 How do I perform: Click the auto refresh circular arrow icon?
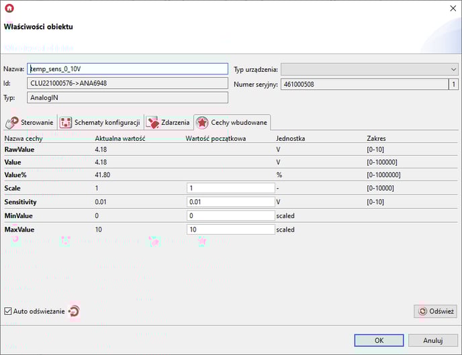[x=74, y=311]
